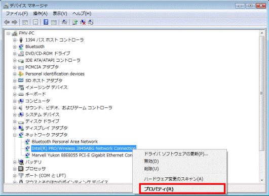Choose プロパティ(R) from the context menu

click(182, 189)
